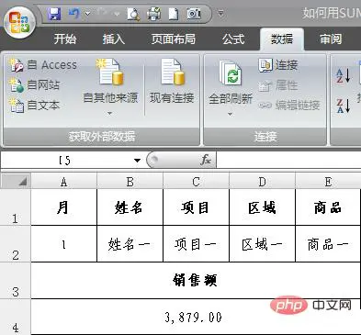The width and height of the screenshot is (361, 335).
Task: Click the Name Box showing I5
Action: pyautogui.click(x=64, y=161)
